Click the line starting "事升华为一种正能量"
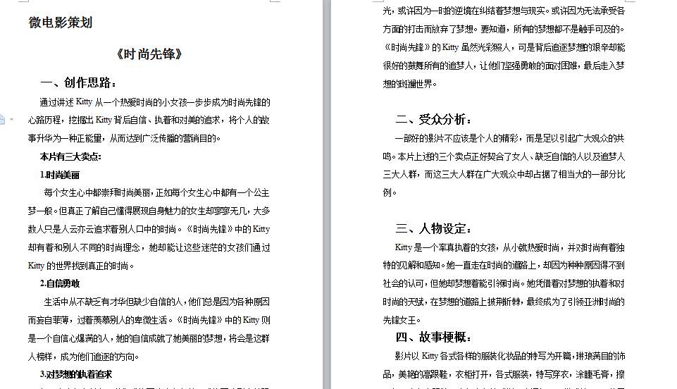The height and width of the screenshot is (389, 677). tap(125, 139)
